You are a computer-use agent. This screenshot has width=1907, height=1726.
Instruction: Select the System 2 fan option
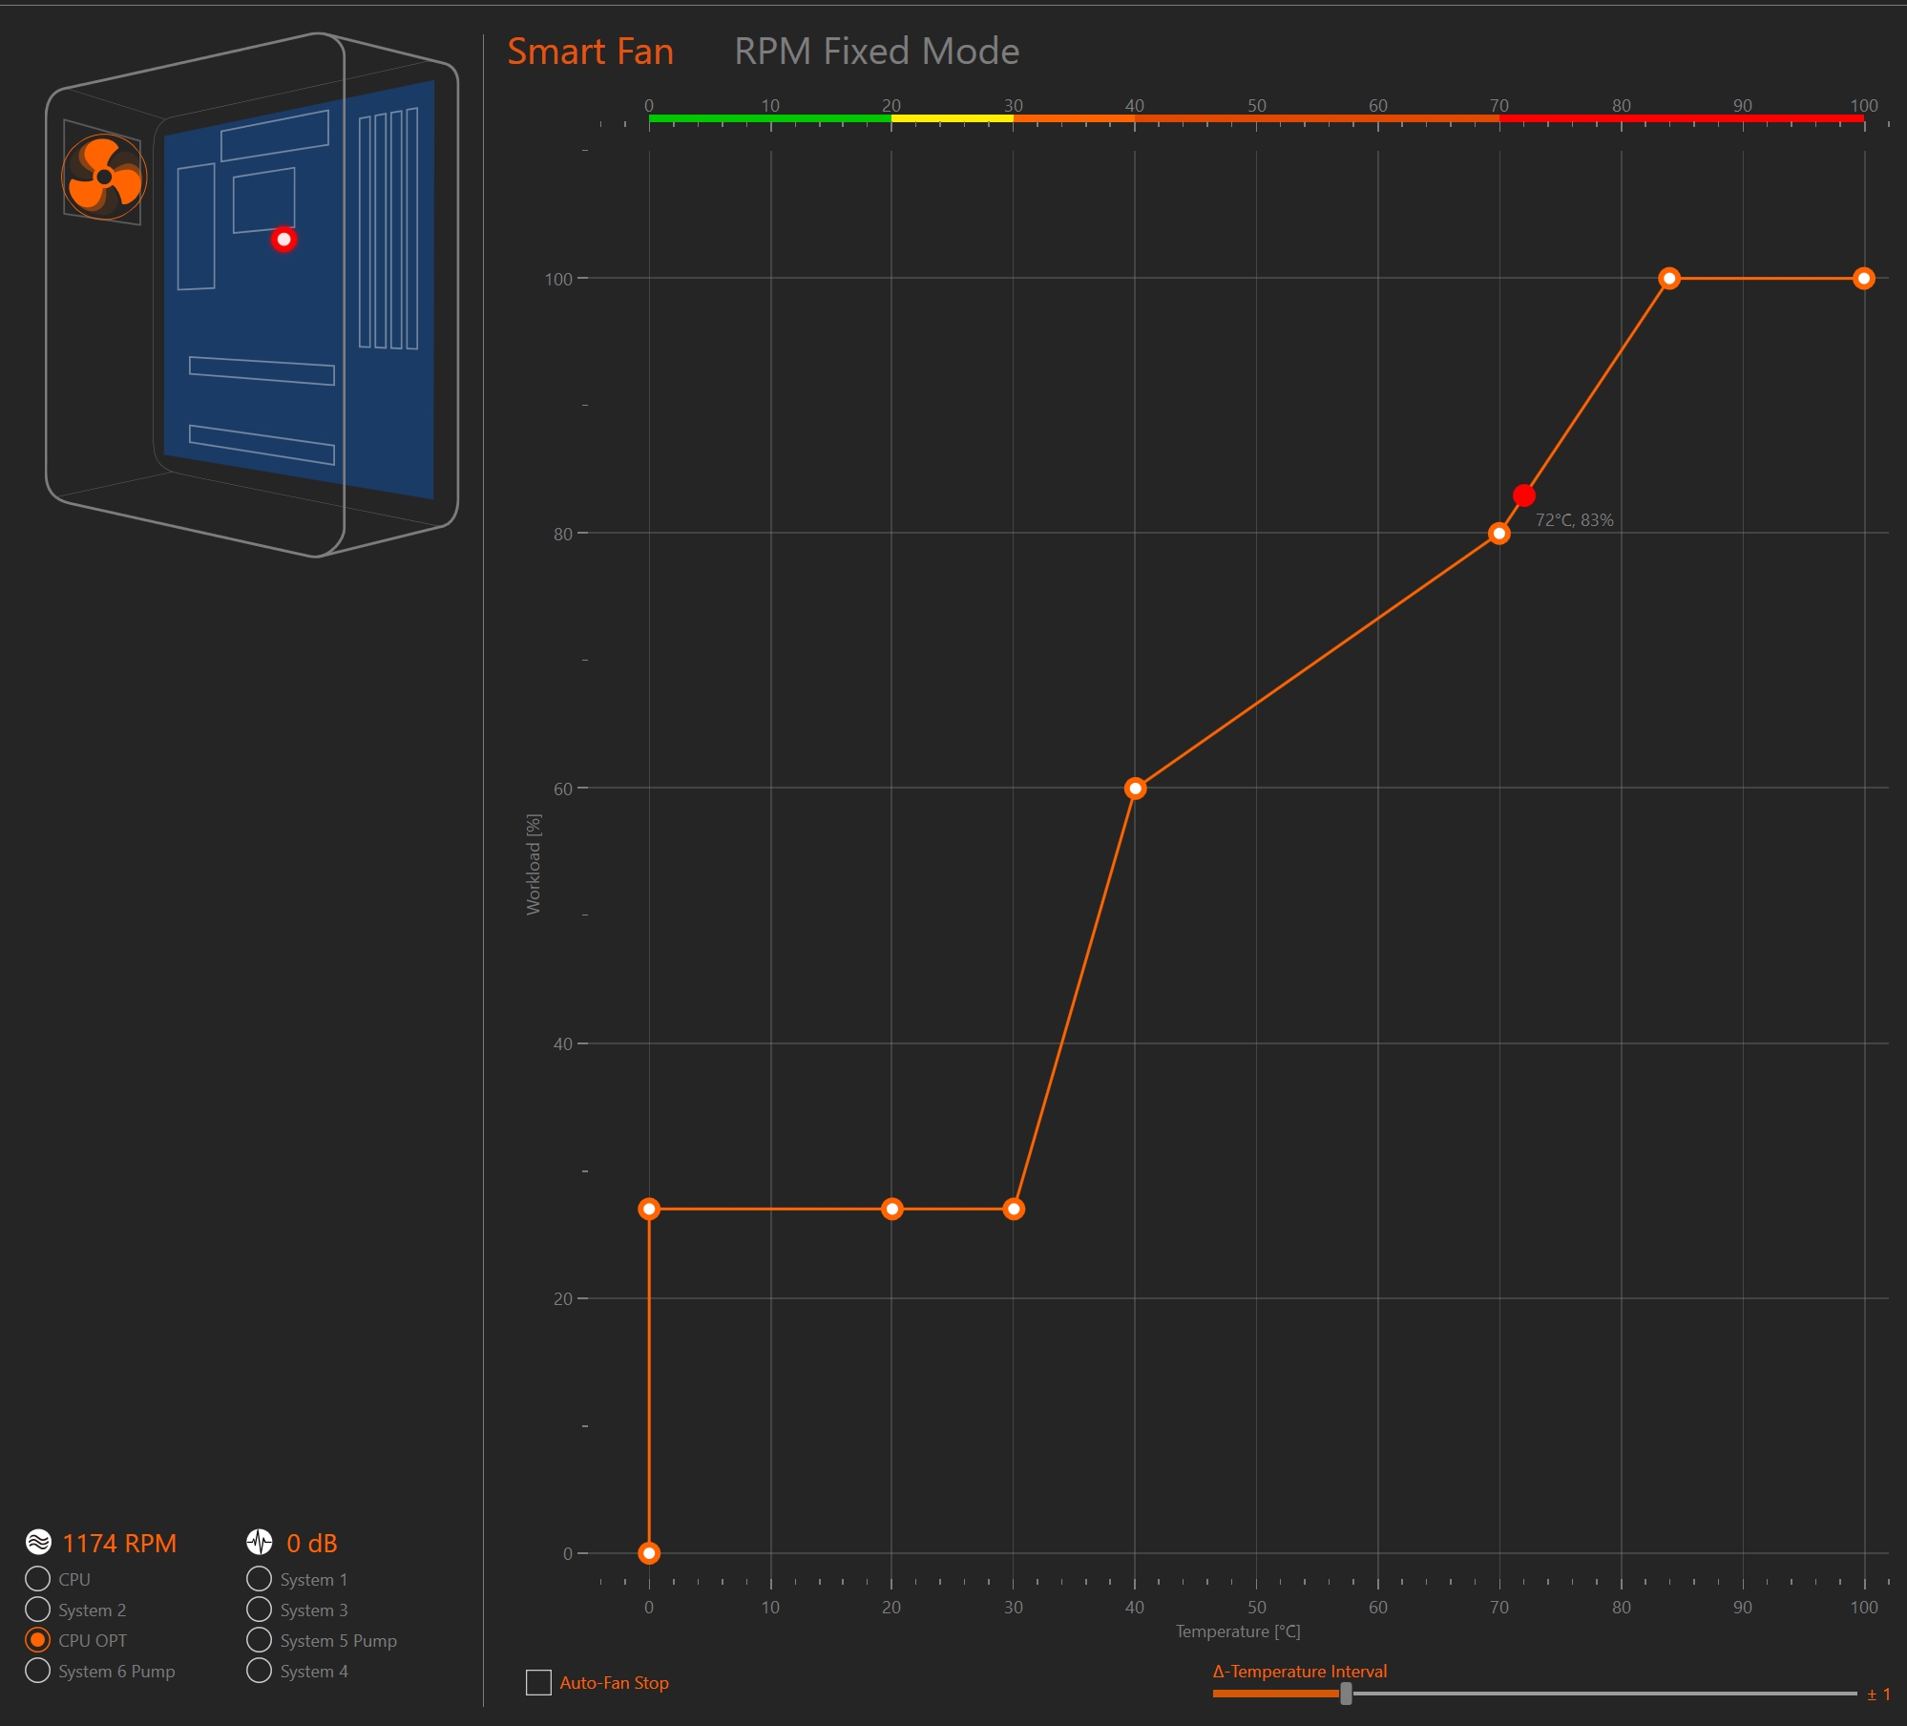pos(37,1610)
